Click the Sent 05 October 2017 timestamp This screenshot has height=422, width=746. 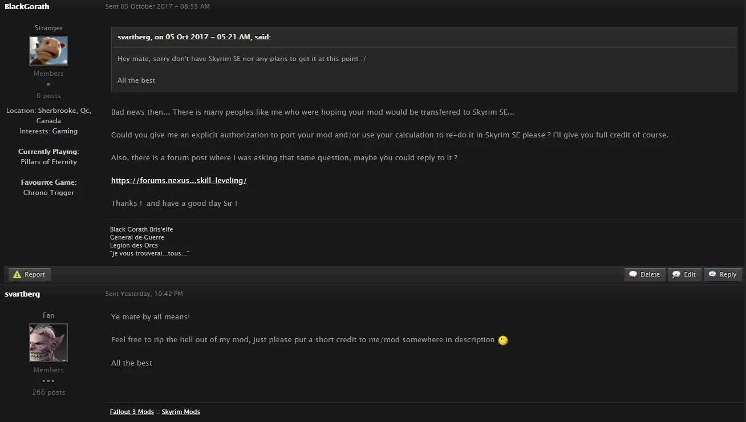pyautogui.click(x=157, y=6)
